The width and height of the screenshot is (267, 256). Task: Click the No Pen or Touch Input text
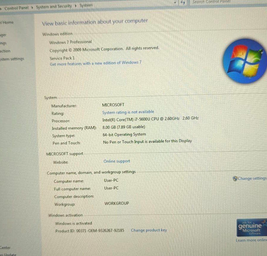click(147, 141)
